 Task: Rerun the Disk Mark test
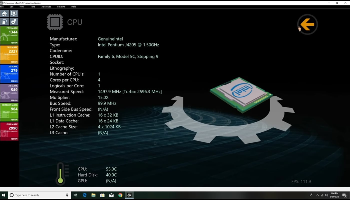point(14,139)
